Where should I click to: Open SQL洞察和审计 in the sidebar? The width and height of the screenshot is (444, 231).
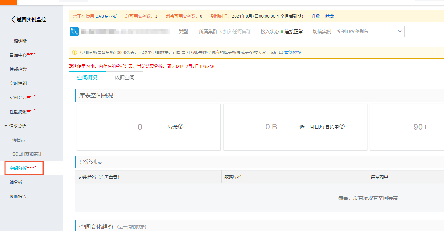click(27, 154)
